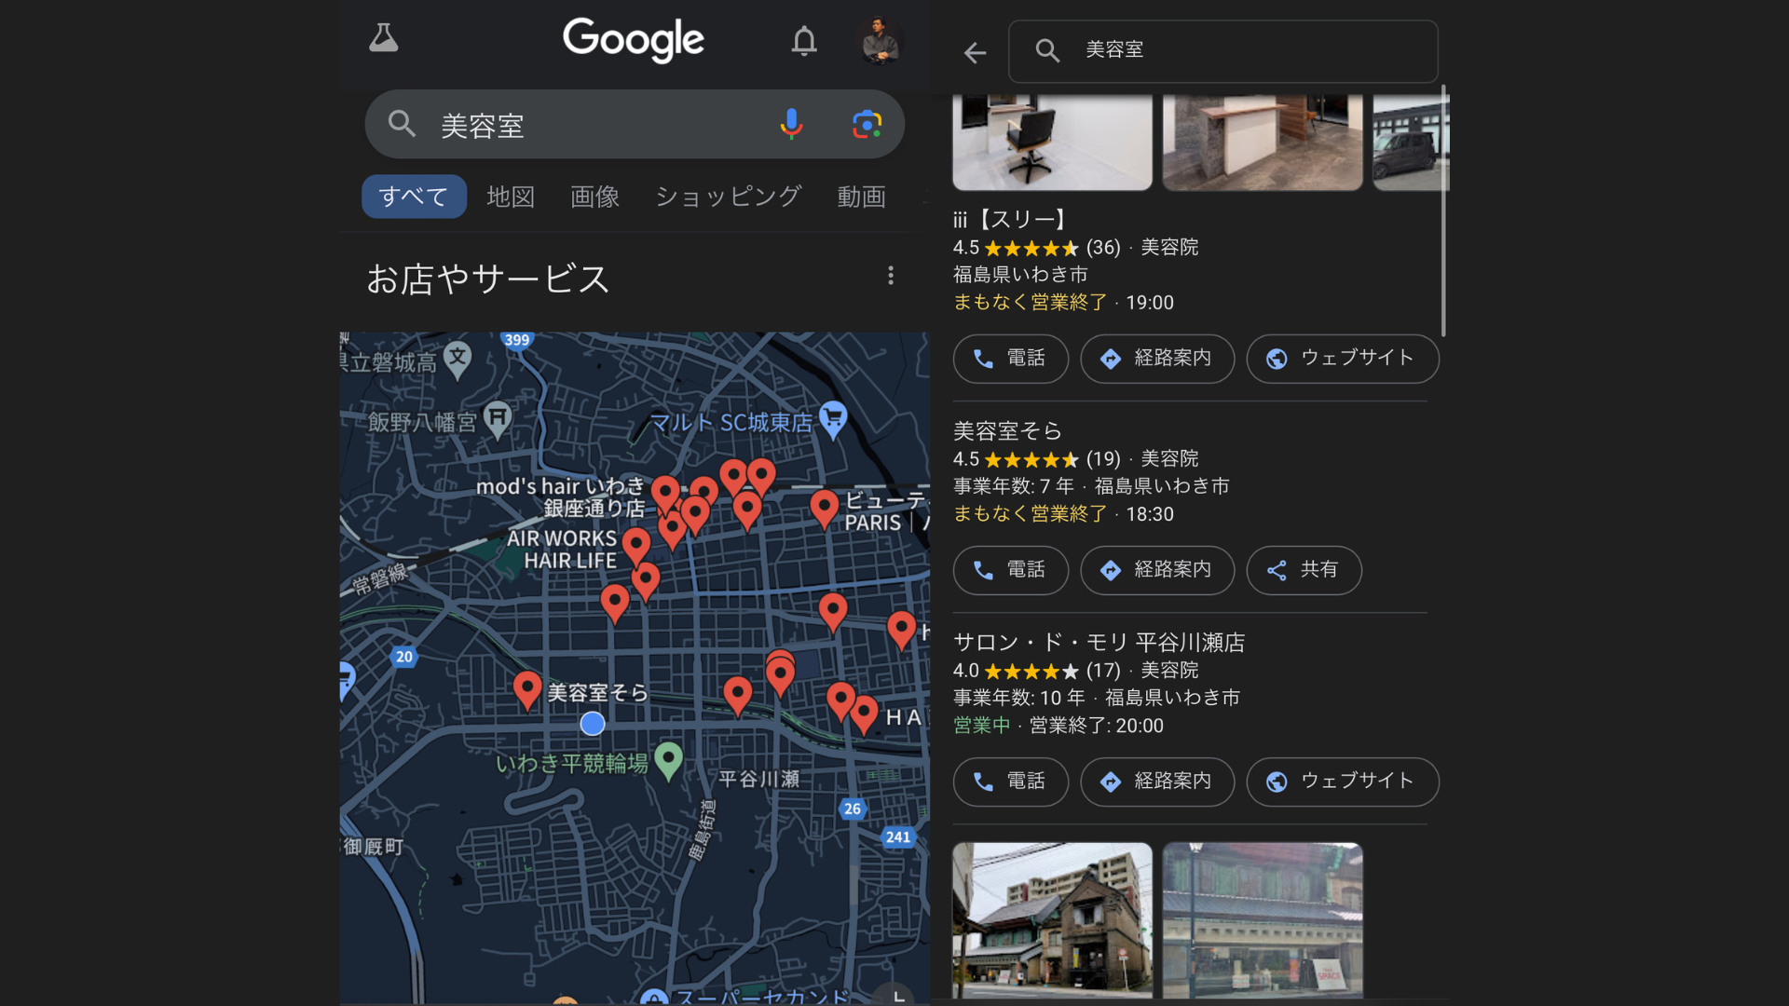Get 経路案内 directions for サロン・ド・モリ

pyautogui.click(x=1157, y=782)
